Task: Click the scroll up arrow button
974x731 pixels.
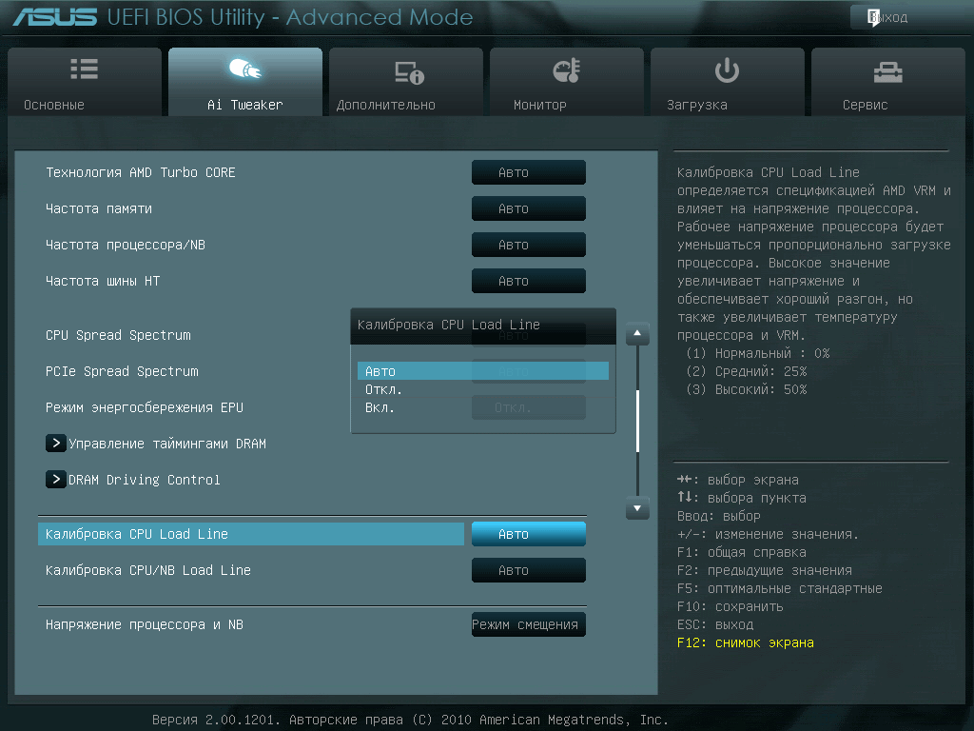Action: (637, 334)
